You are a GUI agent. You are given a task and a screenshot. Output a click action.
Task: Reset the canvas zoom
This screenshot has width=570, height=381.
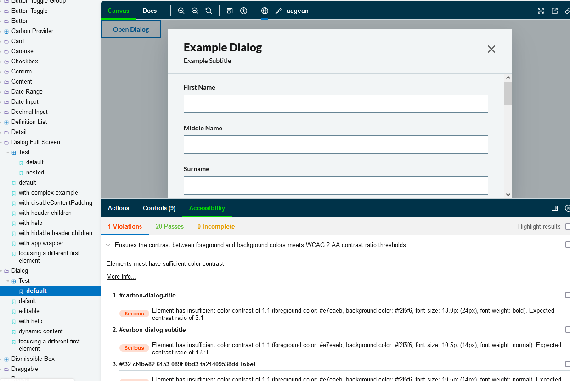point(209,11)
